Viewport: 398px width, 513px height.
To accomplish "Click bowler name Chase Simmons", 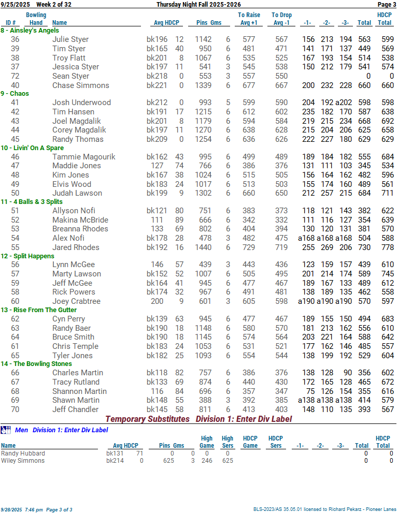I will pyautogui.click(x=80, y=85).
